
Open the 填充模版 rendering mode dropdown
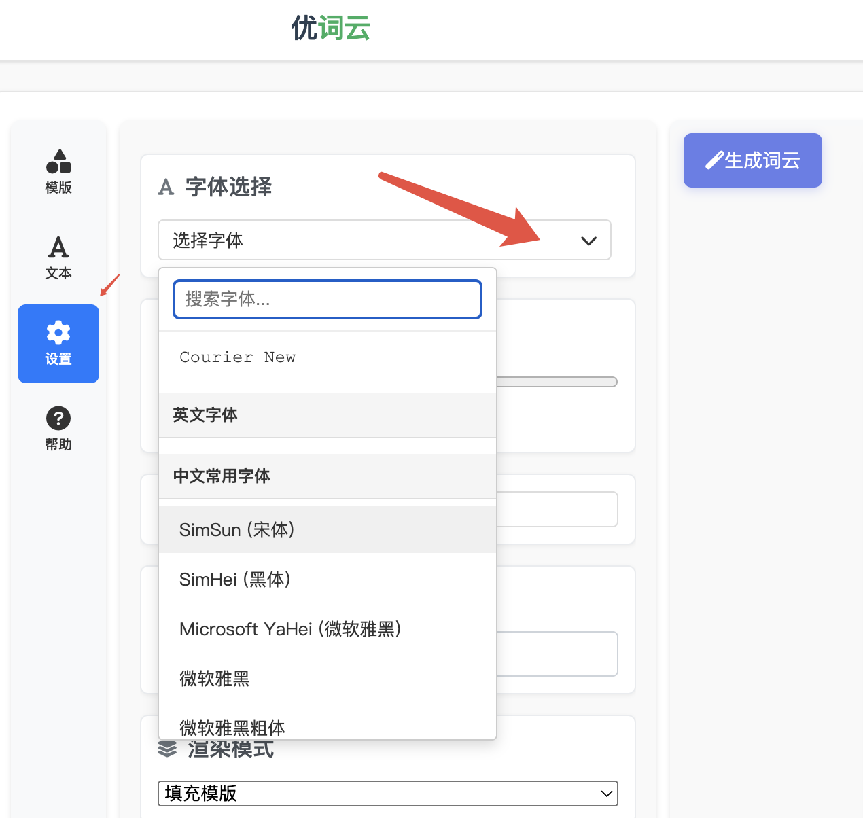pyautogui.click(x=387, y=793)
